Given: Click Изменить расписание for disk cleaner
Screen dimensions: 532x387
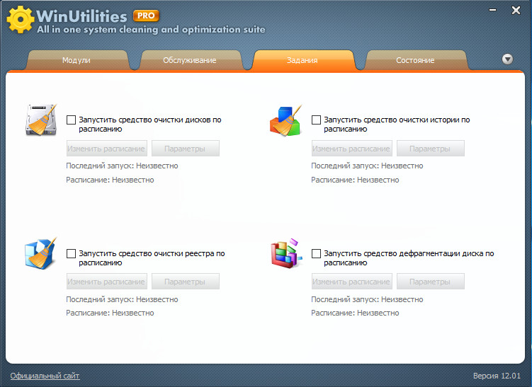Looking at the screenshot, I should [106, 149].
